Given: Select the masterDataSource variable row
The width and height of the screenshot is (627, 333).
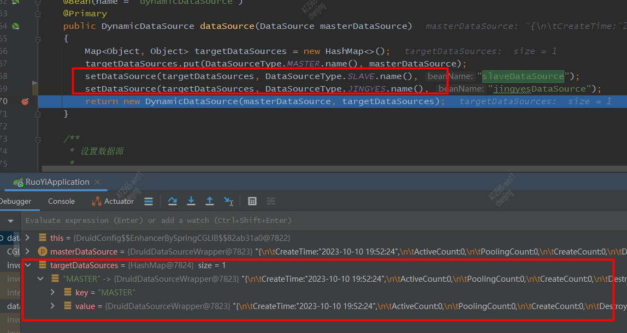Looking at the screenshot, I should click(324, 252).
